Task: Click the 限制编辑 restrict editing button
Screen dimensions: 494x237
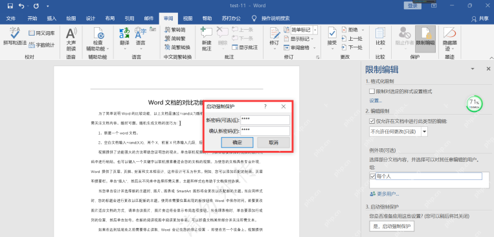Action: pyautogui.click(x=425, y=38)
